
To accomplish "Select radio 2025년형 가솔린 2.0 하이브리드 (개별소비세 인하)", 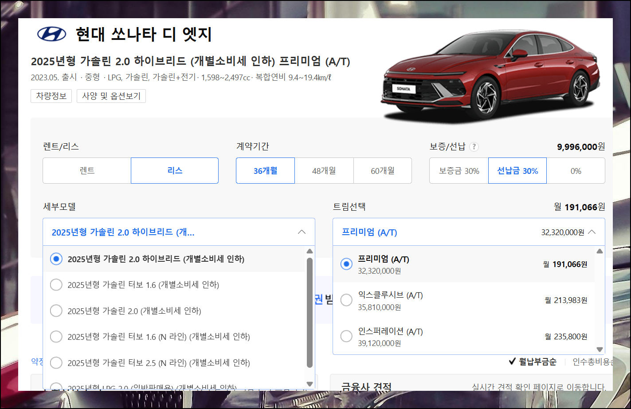I will coord(56,259).
